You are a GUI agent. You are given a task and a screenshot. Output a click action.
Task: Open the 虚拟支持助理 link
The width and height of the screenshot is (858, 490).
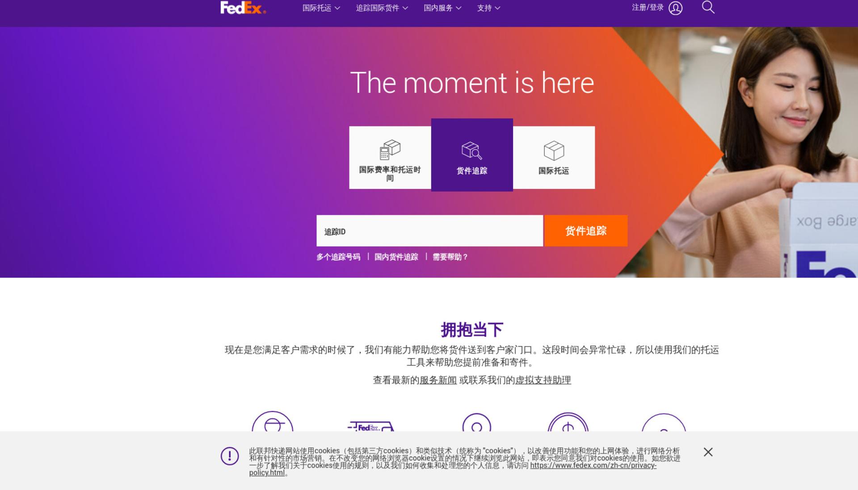[543, 380]
